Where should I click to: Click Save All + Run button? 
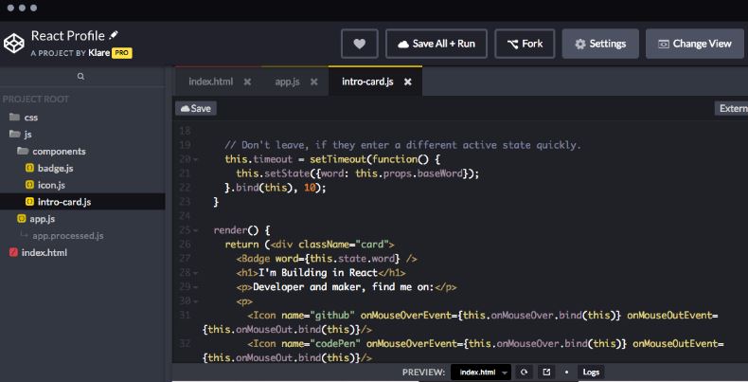click(436, 44)
